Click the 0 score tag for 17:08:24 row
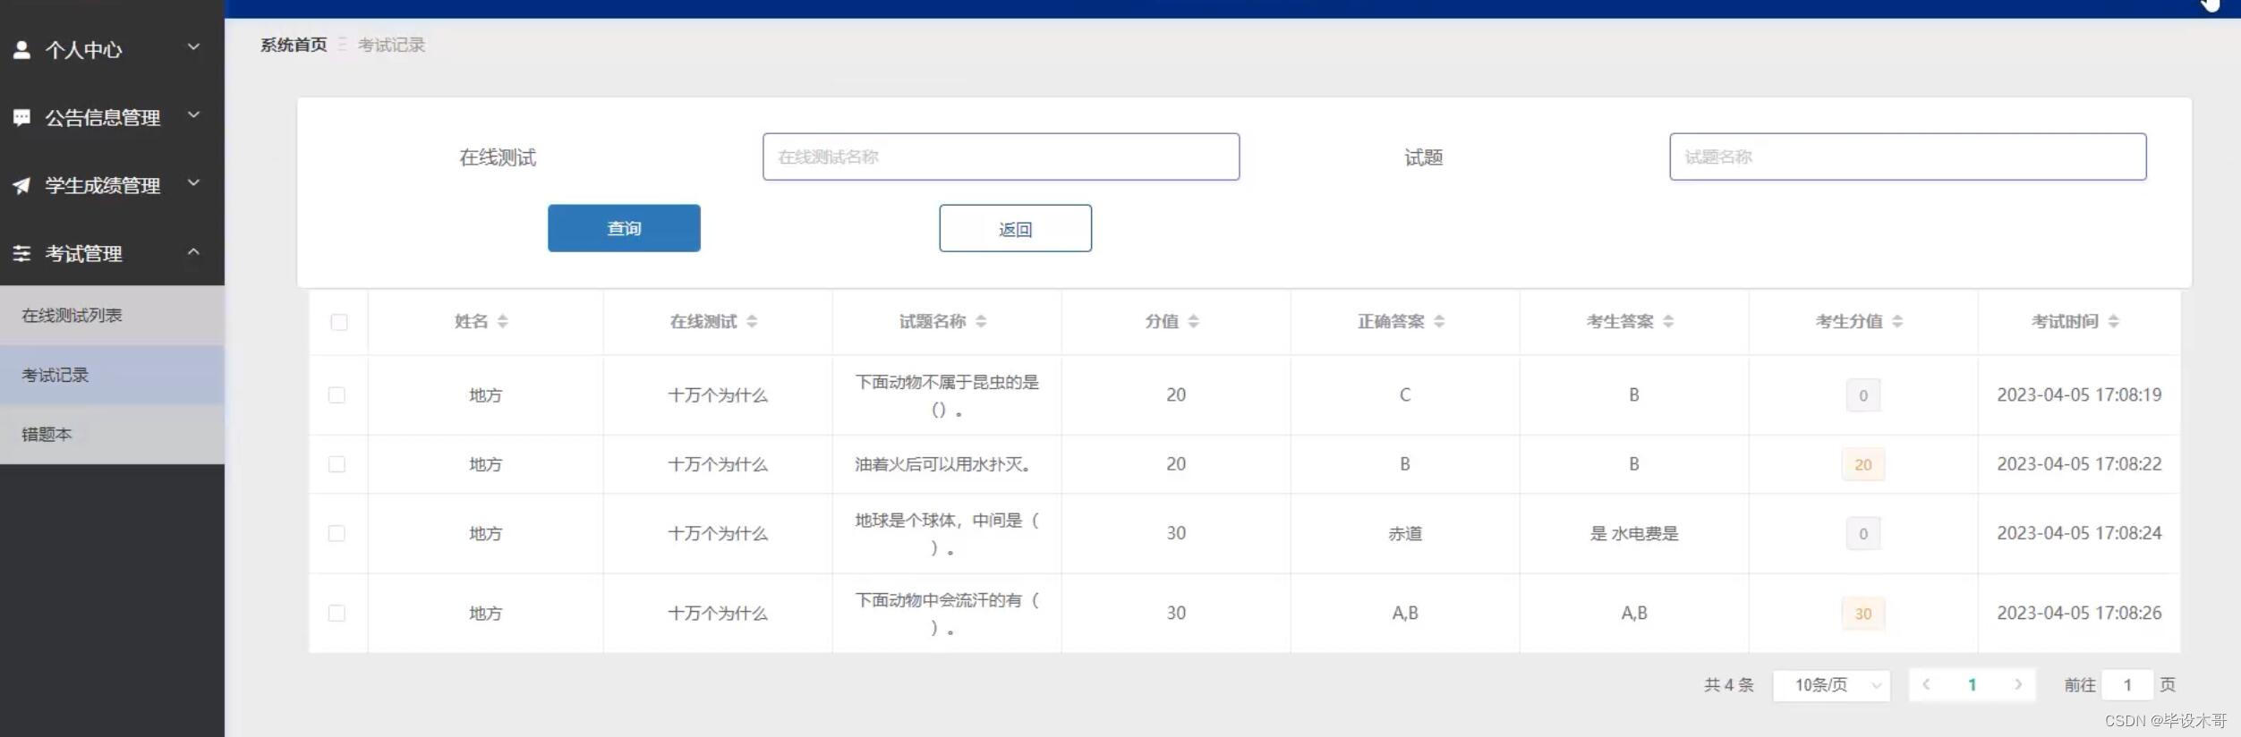This screenshot has width=2241, height=737. [1862, 534]
